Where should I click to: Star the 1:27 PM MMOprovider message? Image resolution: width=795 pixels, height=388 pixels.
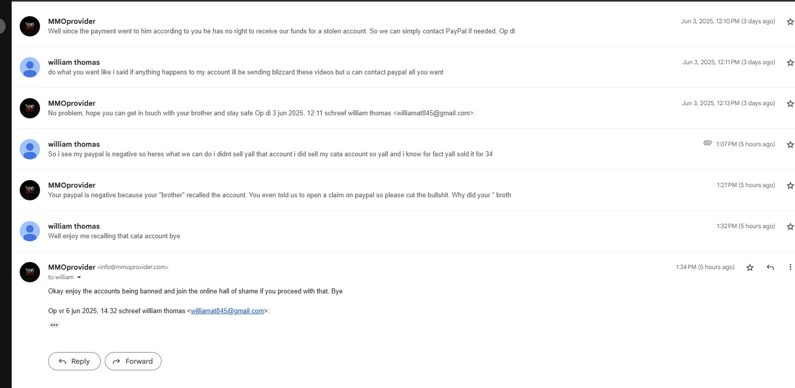(790, 186)
